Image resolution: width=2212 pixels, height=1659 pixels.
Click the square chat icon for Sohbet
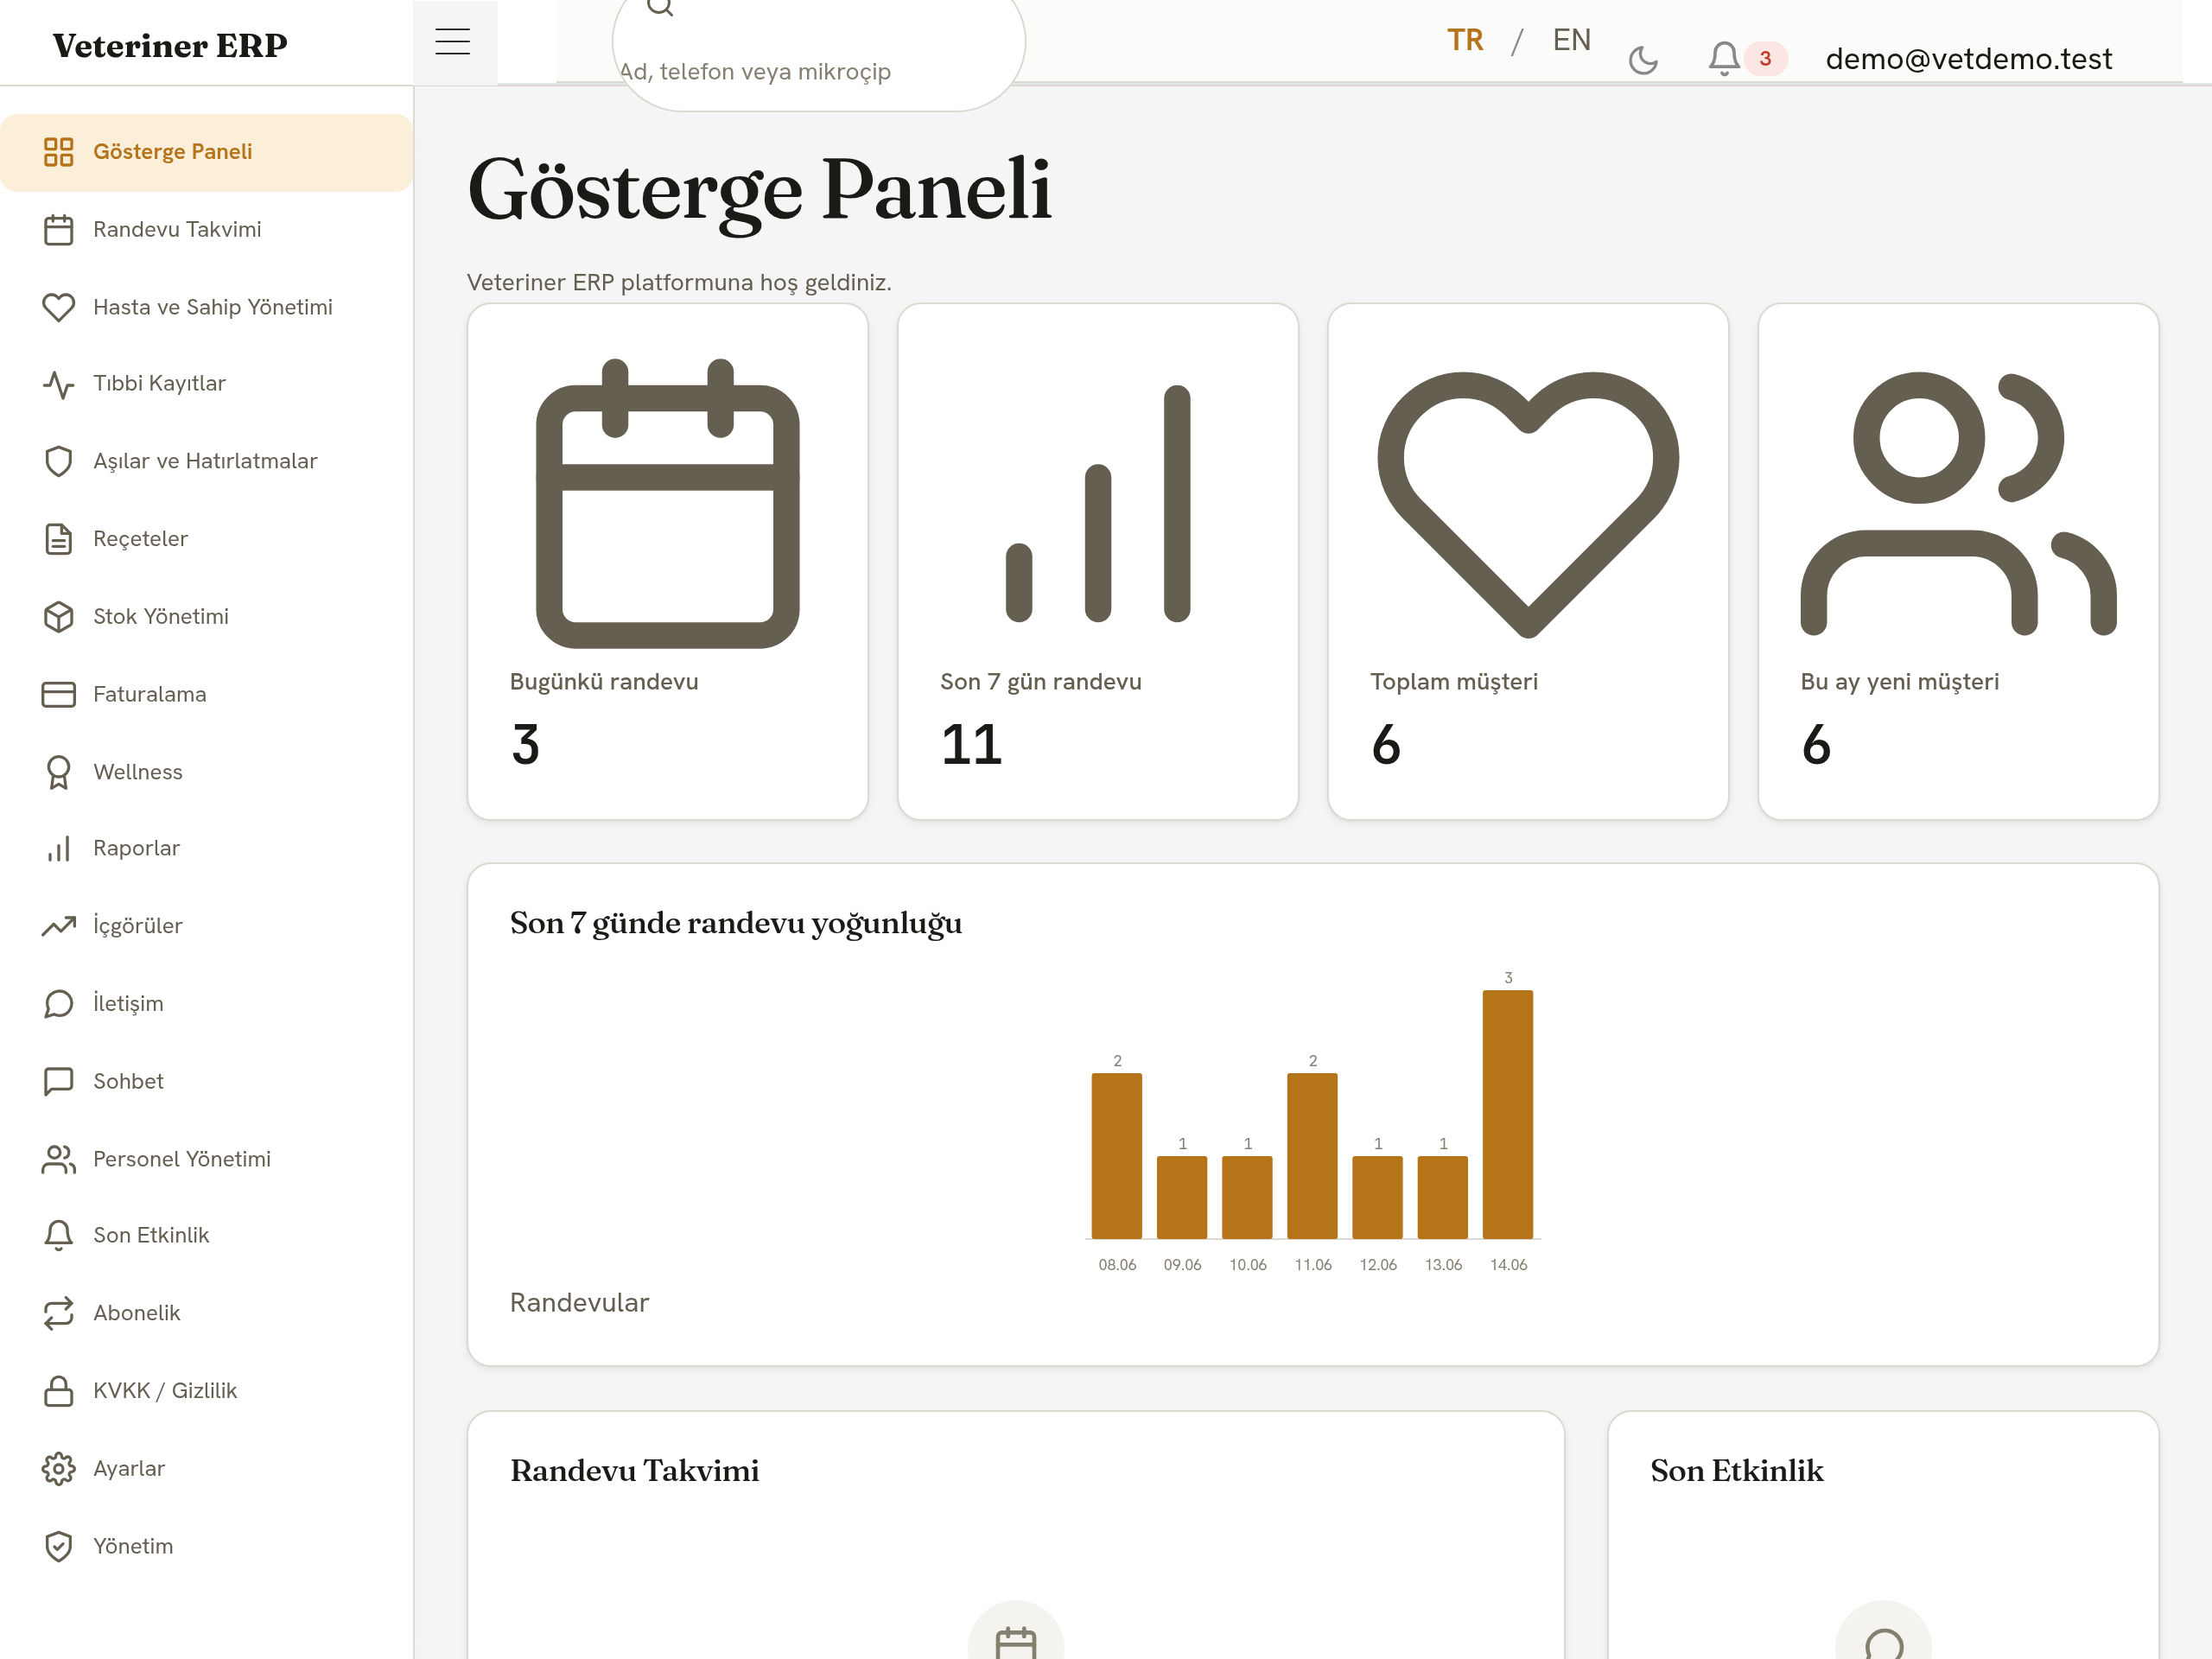(59, 1081)
